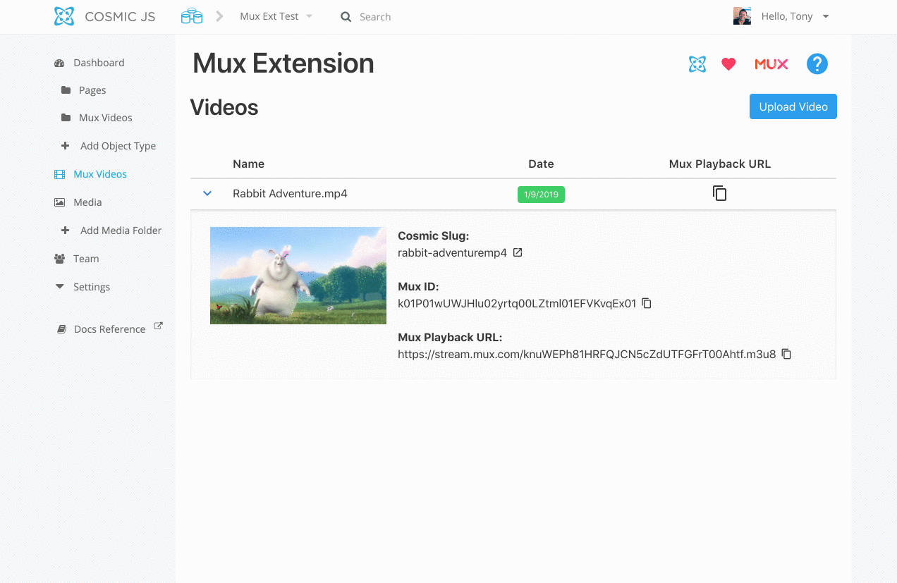897x583 pixels.
Task: Click the buckets icon in the top bar
Action: (x=192, y=16)
